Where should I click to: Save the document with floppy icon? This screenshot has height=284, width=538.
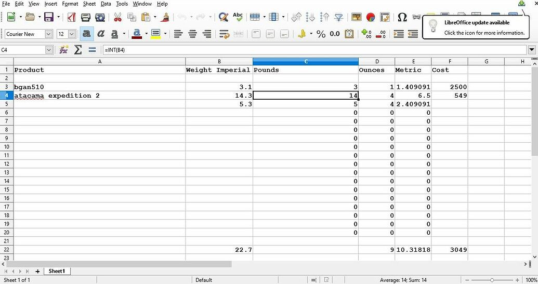coord(49,17)
